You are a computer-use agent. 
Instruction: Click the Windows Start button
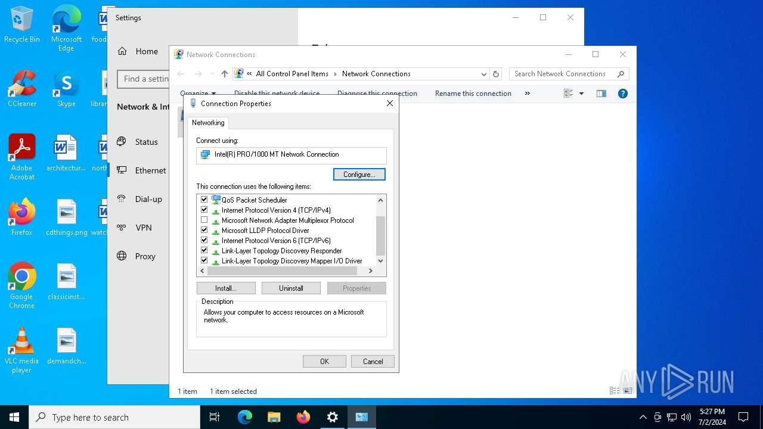[14, 417]
